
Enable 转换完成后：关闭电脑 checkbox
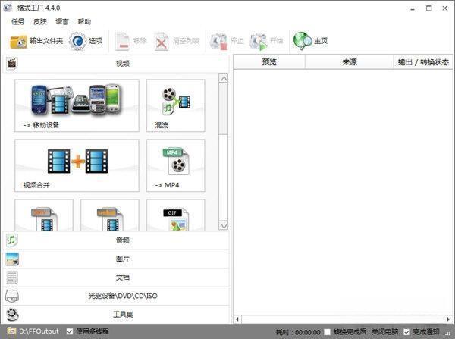pyautogui.click(x=327, y=332)
